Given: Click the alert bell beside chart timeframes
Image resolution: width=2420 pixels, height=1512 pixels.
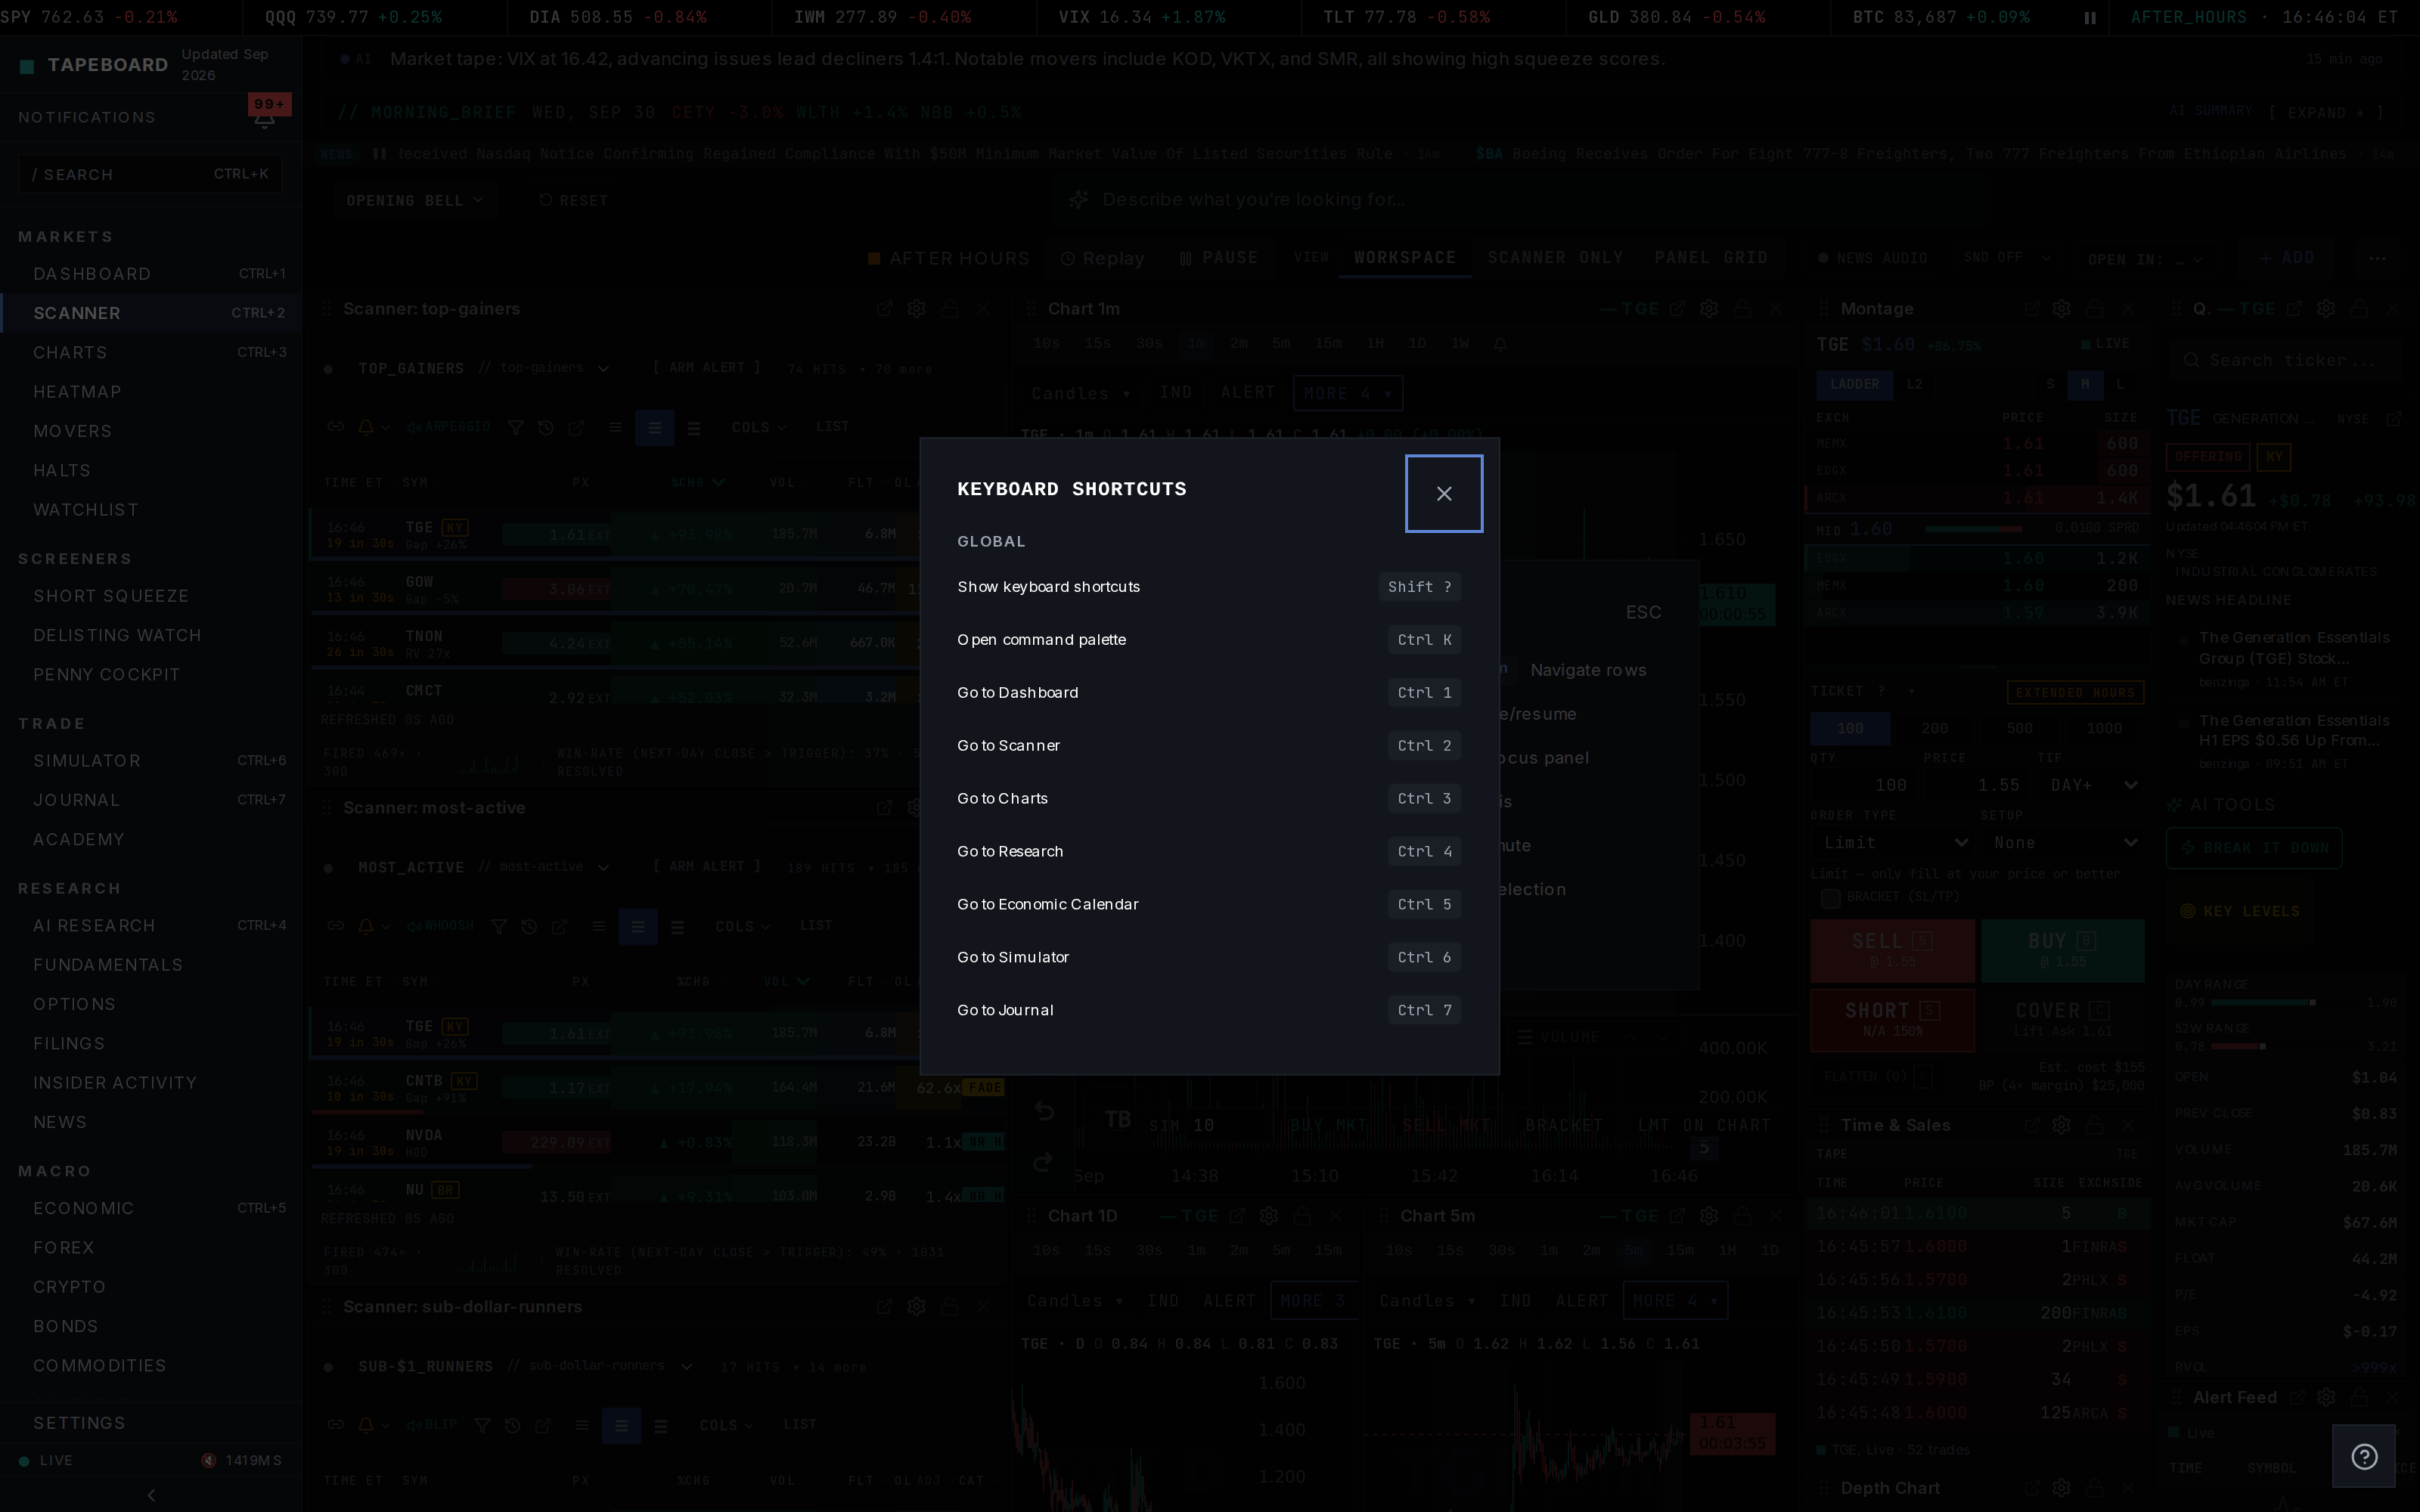Looking at the screenshot, I should pyautogui.click(x=1500, y=343).
